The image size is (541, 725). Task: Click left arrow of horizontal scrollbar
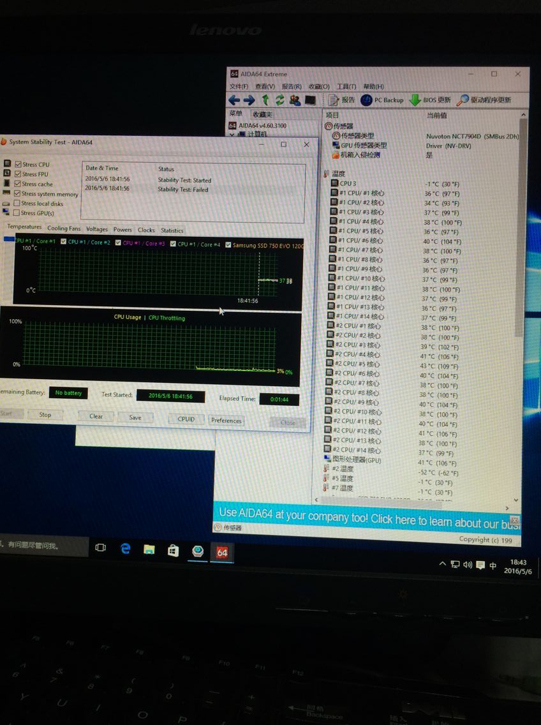point(316,499)
